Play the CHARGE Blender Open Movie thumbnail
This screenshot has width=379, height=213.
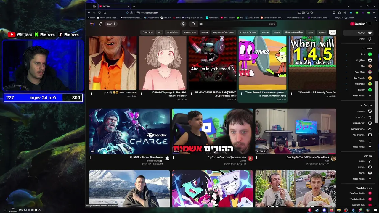click(x=129, y=131)
